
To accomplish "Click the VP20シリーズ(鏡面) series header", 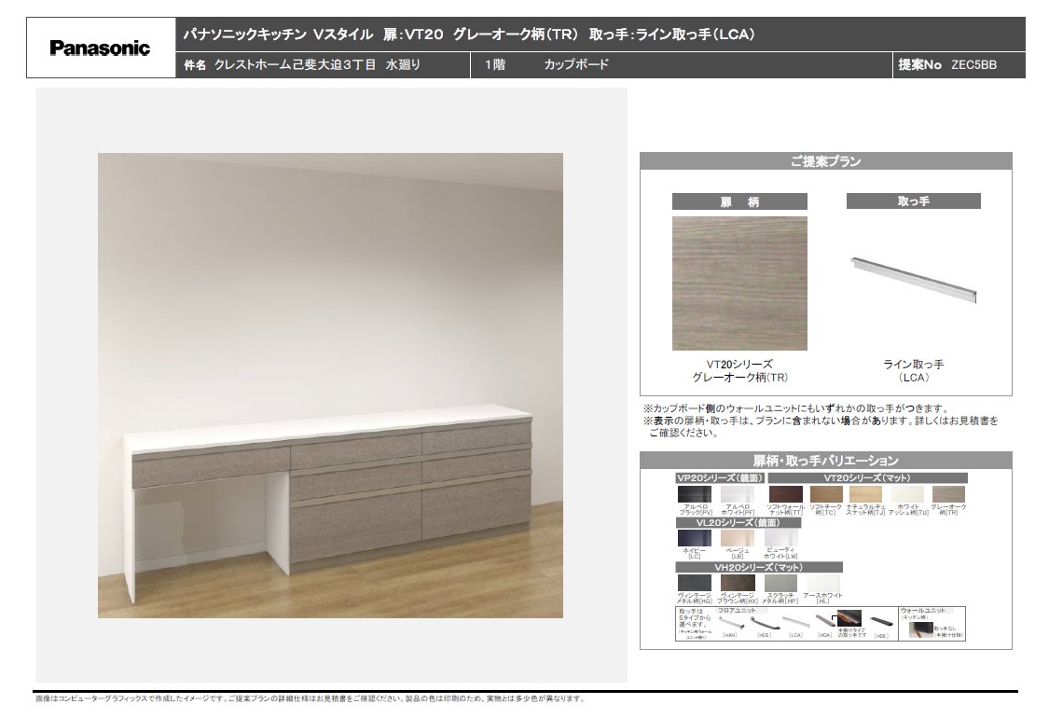I will tap(722, 477).
